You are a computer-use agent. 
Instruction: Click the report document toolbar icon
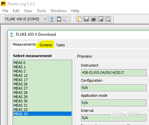point(101,19)
